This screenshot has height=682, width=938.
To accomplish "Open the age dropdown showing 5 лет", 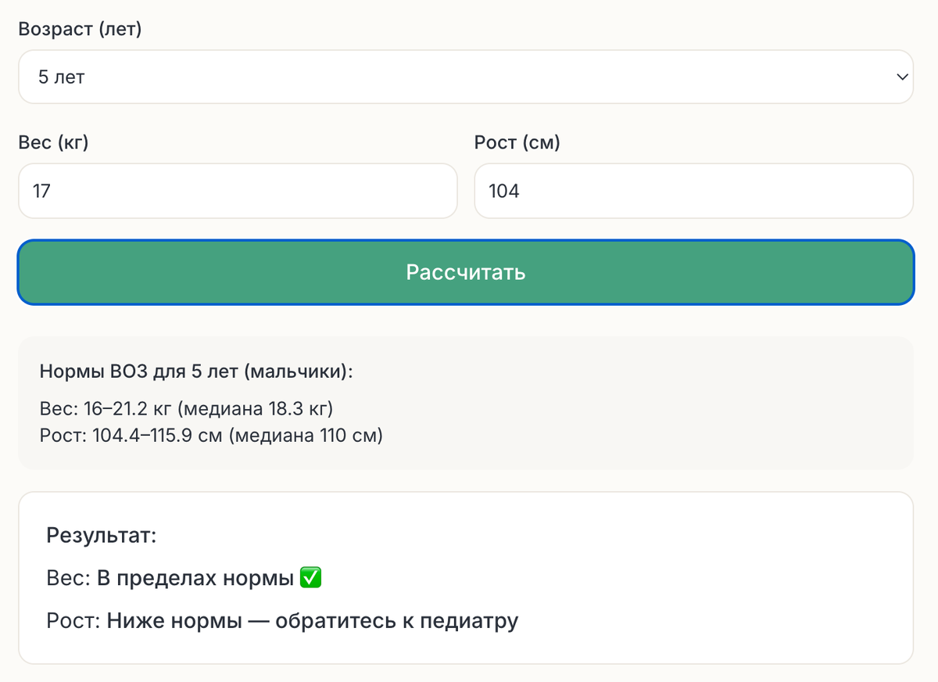I will [466, 77].
